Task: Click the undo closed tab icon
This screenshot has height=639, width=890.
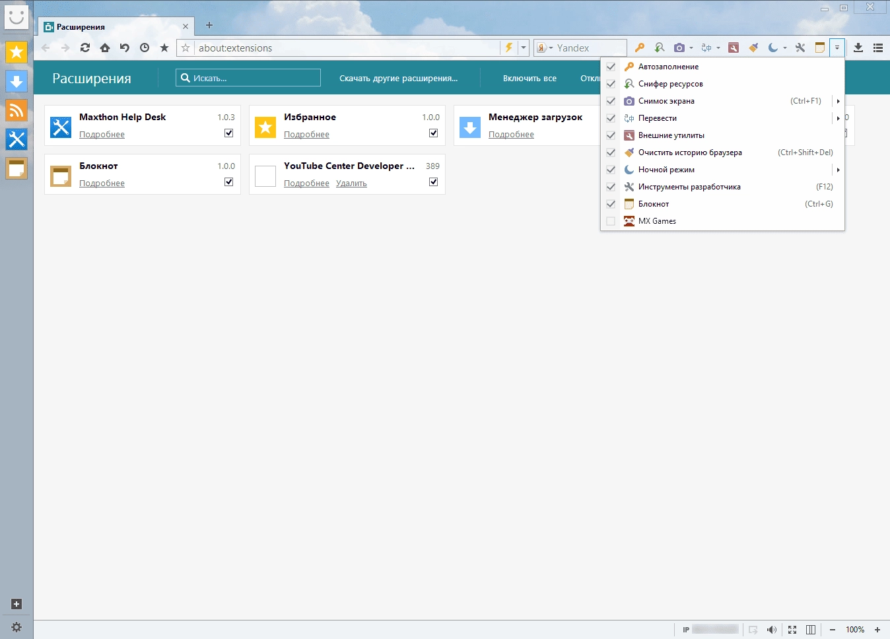Action: tap(125, 48)
